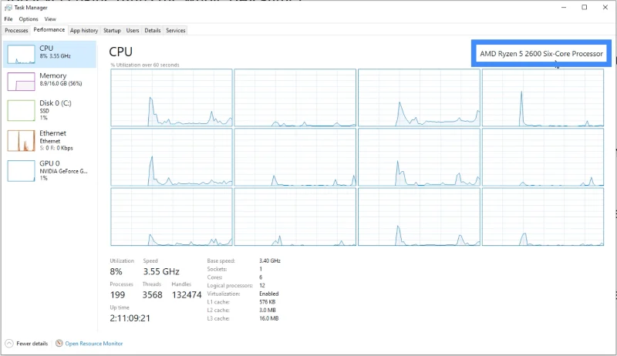Click the 3.55 GHz speed value
Viewport: 617px width, 356px height.
click(161, 271)
